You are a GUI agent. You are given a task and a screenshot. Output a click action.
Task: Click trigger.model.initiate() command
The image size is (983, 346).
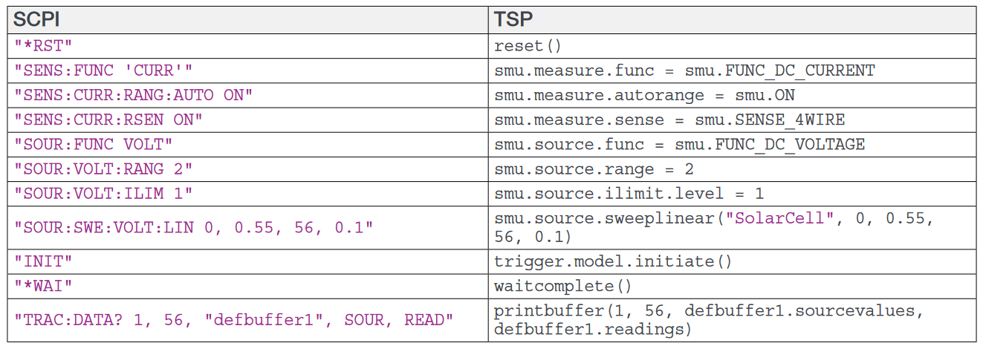tap(614, 261)
